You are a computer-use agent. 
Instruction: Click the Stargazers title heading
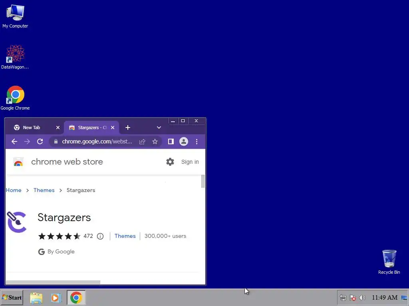tap(64, 218)
